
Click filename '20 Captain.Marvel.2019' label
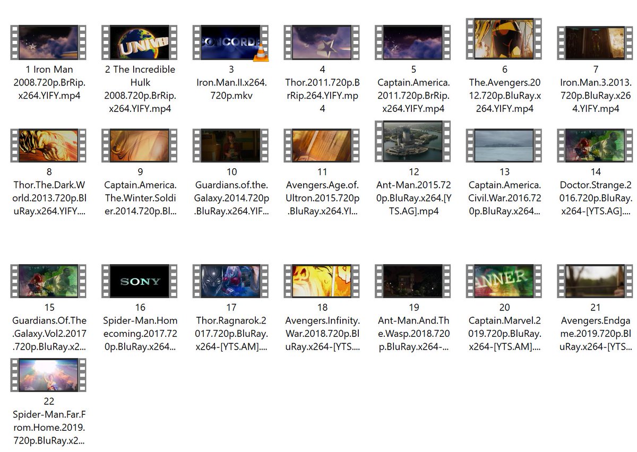(x=504, y=327)
